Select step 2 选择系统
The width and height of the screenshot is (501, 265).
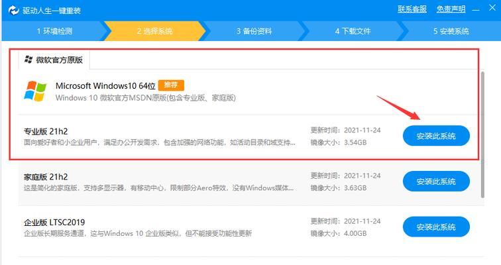[x=155, y=31]
